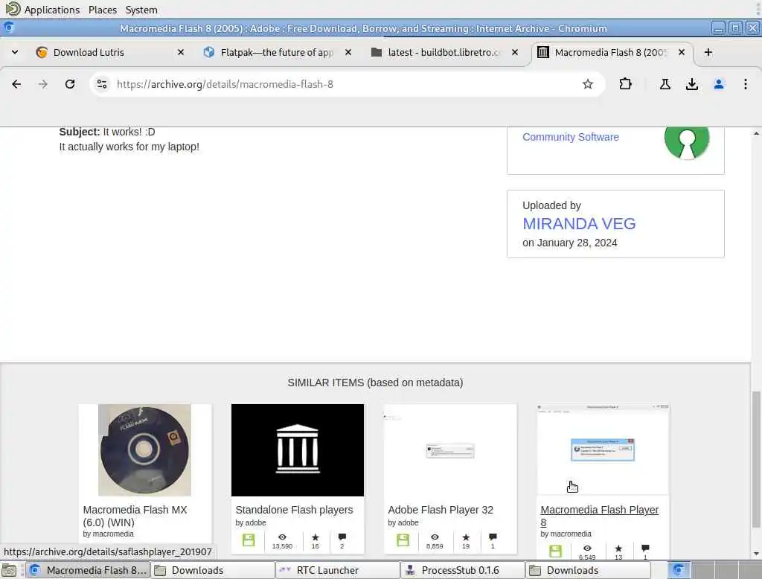Open a new browser tab
762x579 pixels.
708,52
